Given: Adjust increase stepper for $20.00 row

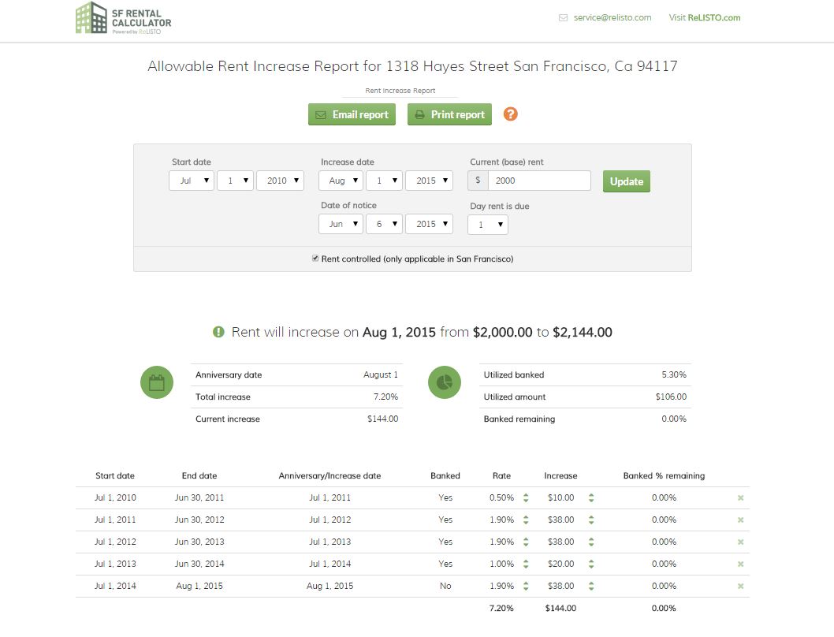Looking at the screenshot, I should point(591,564).
